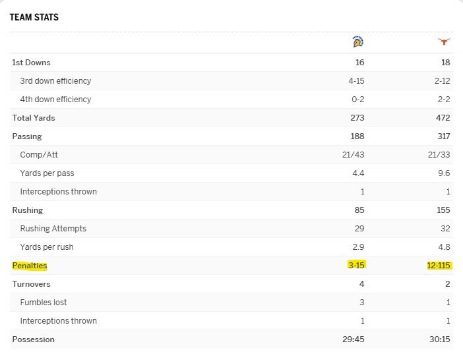Click the Yards per pass label
463x352 pixels.
(x=47, y=173)
